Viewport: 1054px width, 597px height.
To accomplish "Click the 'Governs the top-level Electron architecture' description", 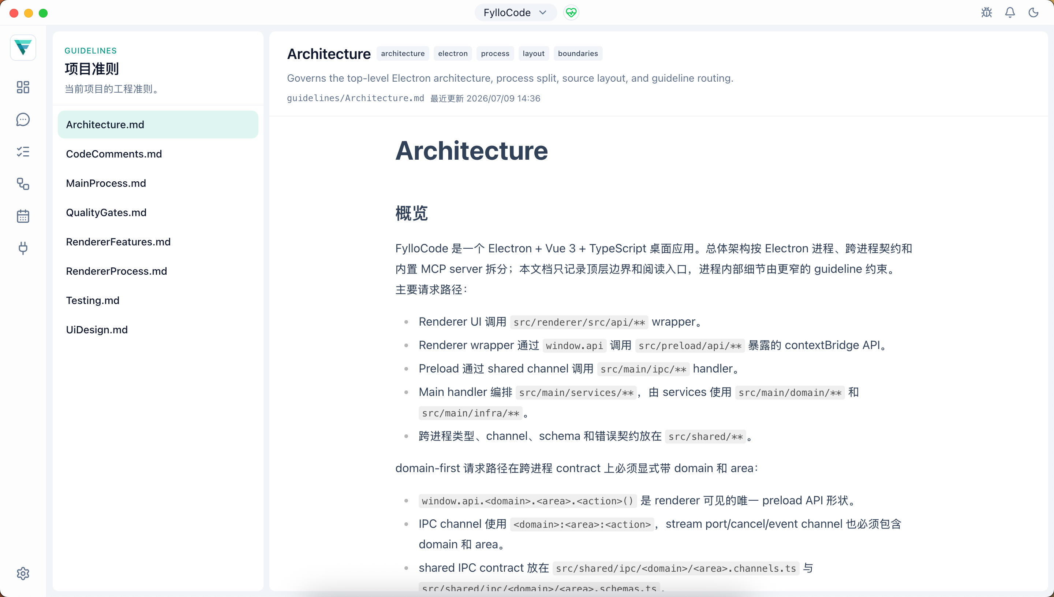I will (510, 78).
